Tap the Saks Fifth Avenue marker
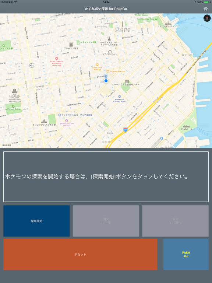212x283 pixels. click(97, 64)
